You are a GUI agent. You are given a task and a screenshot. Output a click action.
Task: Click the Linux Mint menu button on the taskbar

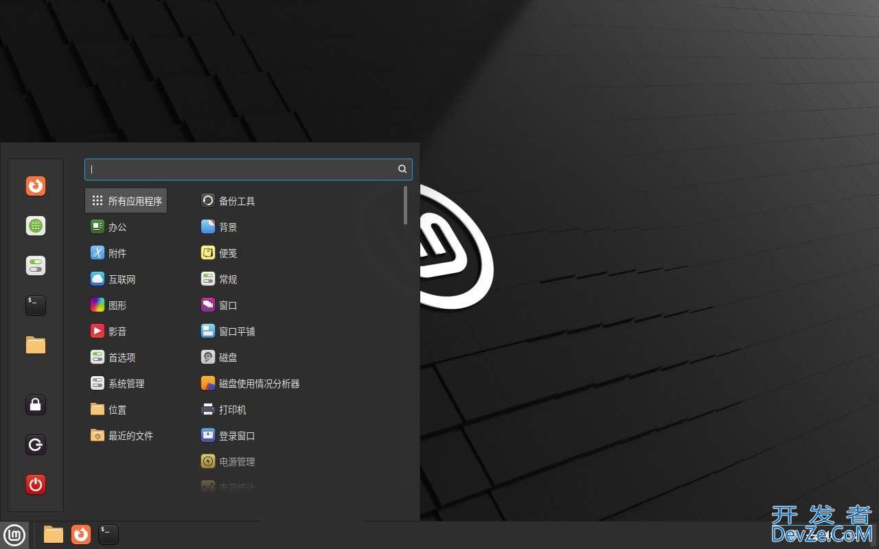(x=14, y=535)
